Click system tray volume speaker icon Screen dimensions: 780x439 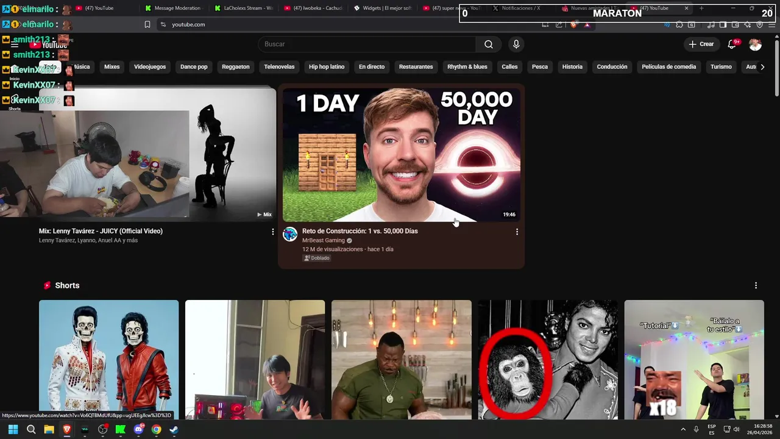pos(737,429)
